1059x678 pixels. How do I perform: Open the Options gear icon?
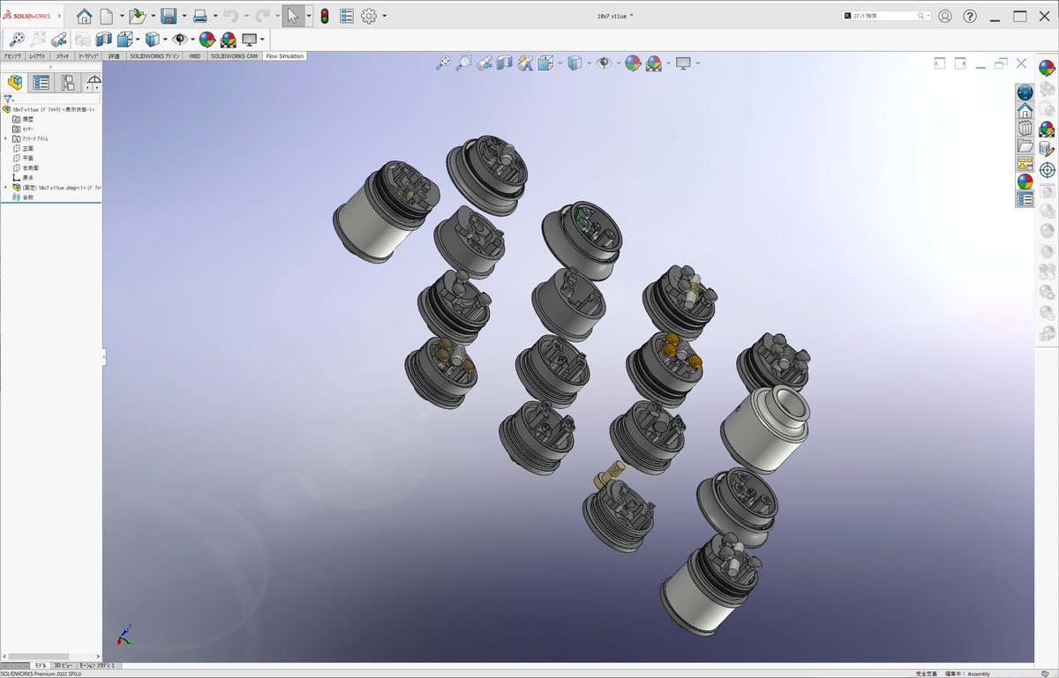pos(369,16)
